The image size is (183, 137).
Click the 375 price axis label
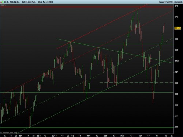176,6
